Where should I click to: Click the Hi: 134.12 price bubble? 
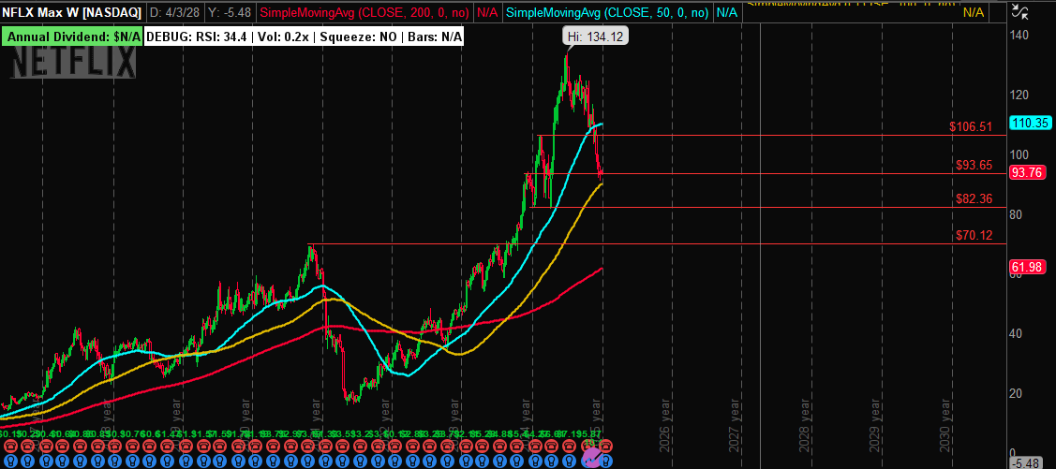[596, 37]
